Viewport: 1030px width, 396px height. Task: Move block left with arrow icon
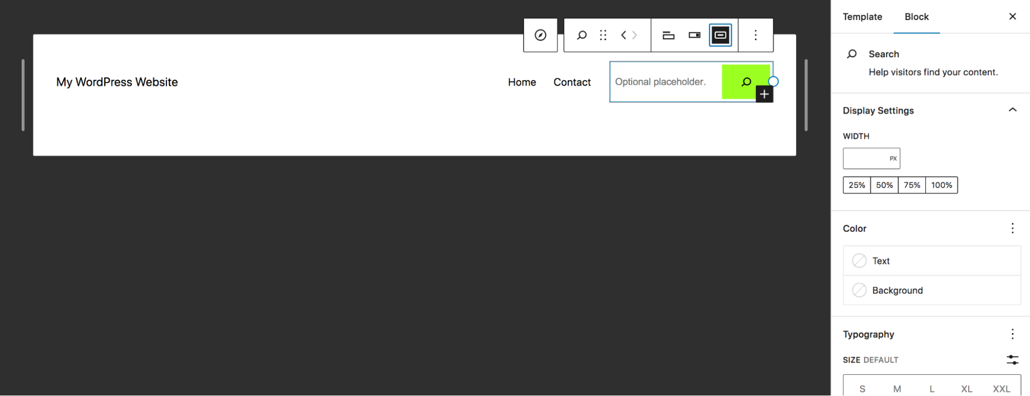[x=623, y=35]
